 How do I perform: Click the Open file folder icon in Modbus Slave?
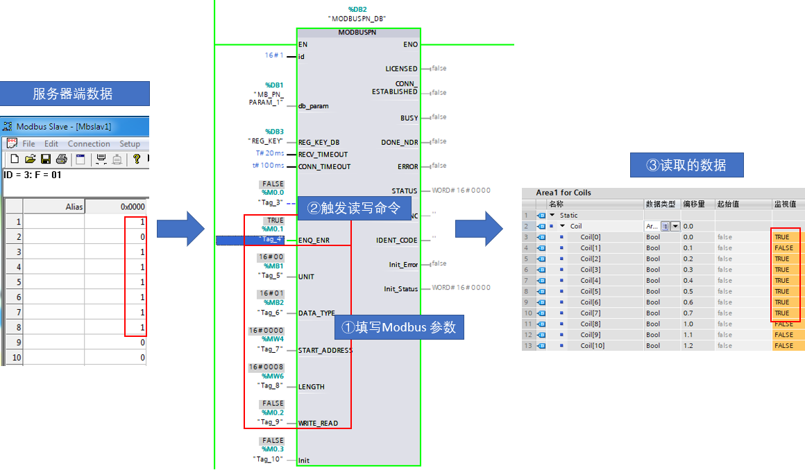31,159
